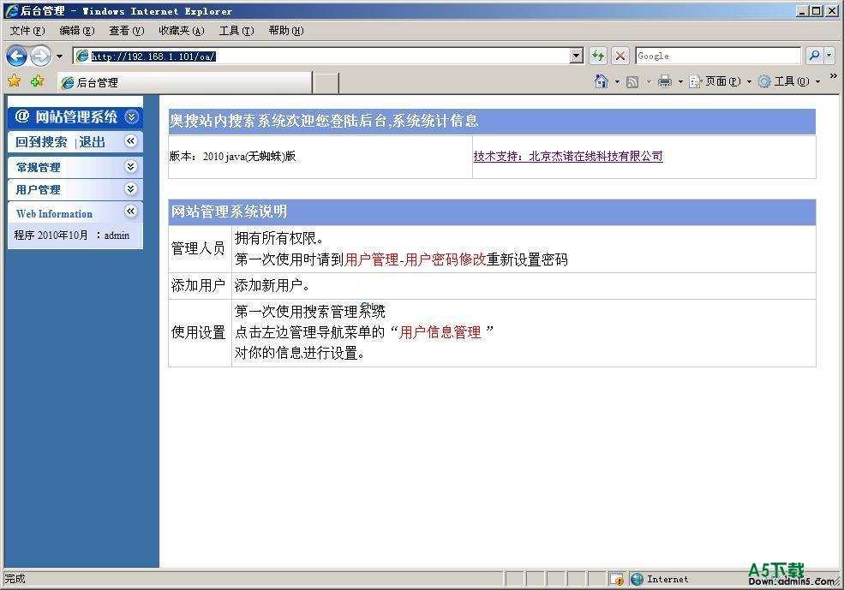Viewport: 844px width, 590px height.
Task: Click the Home page icon
Action: coord(602,81)
